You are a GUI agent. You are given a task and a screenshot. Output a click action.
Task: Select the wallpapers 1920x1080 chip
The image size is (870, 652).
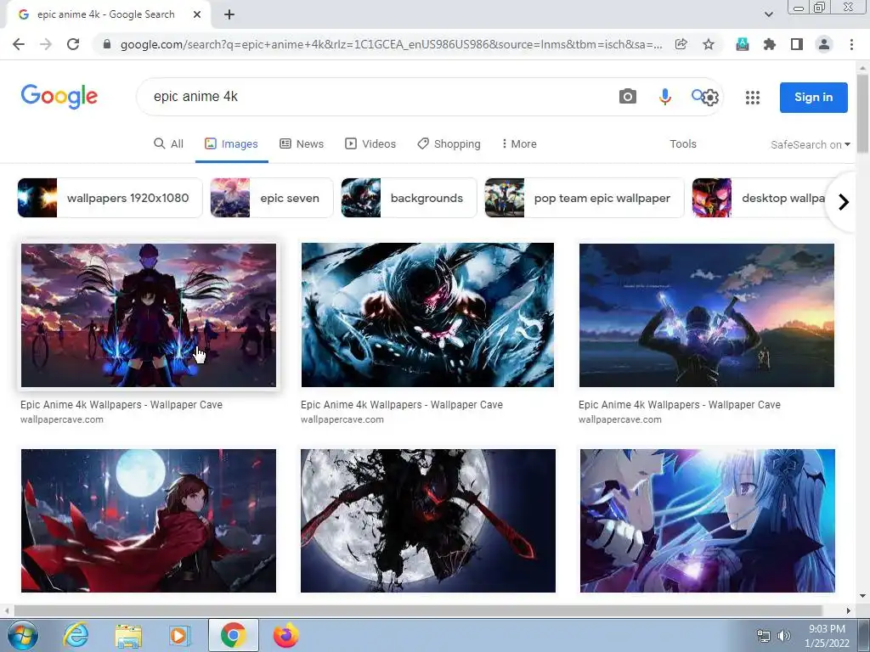tap(110, 198)
